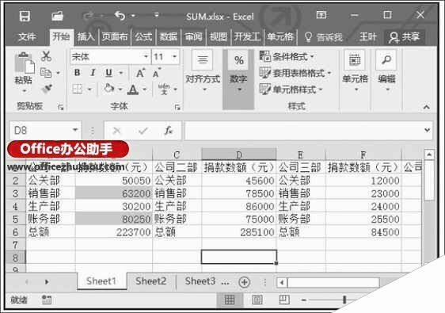The height and width of the screenshot is (313, 445).
Task: Click the 共享 share button
Action: tap(405, 37)
